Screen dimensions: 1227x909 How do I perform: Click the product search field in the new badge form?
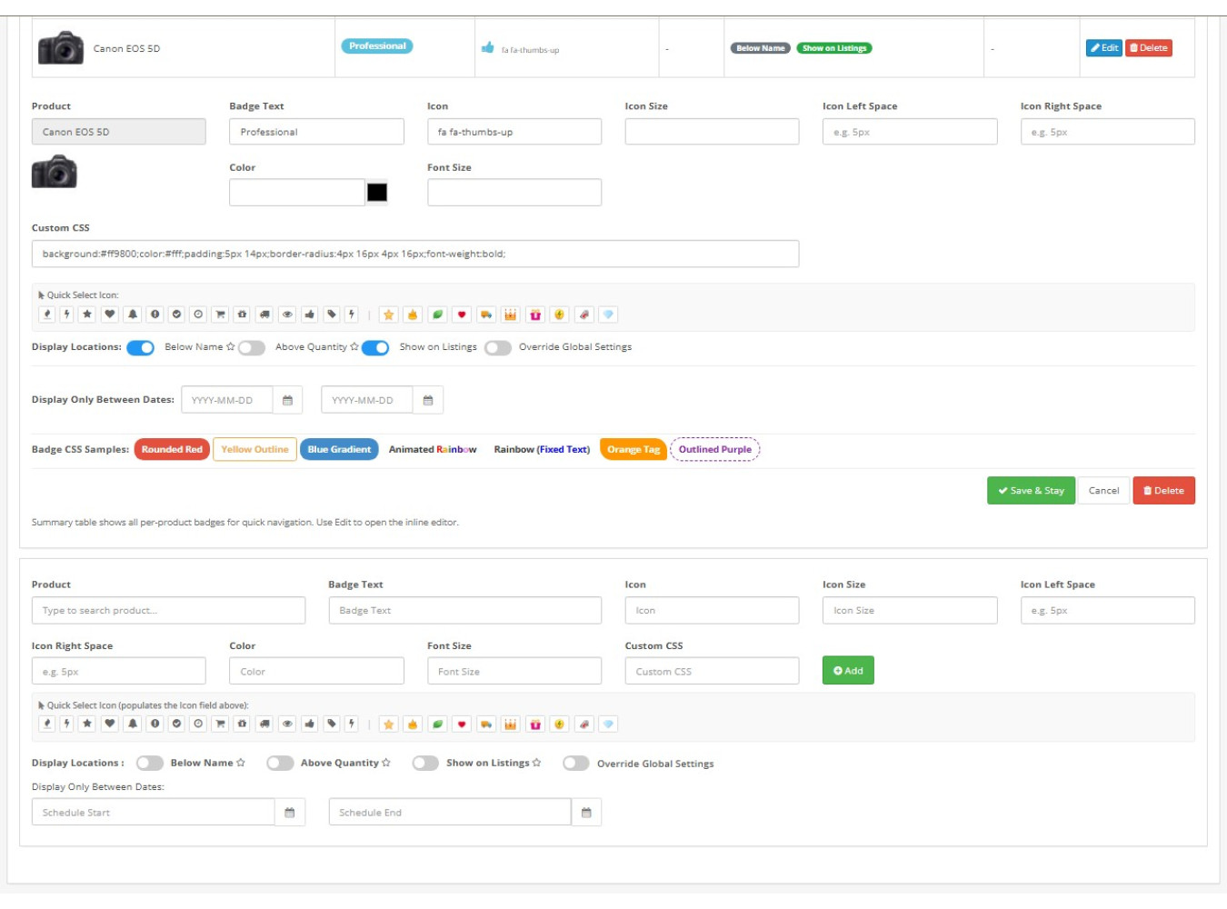coord(168,611)
